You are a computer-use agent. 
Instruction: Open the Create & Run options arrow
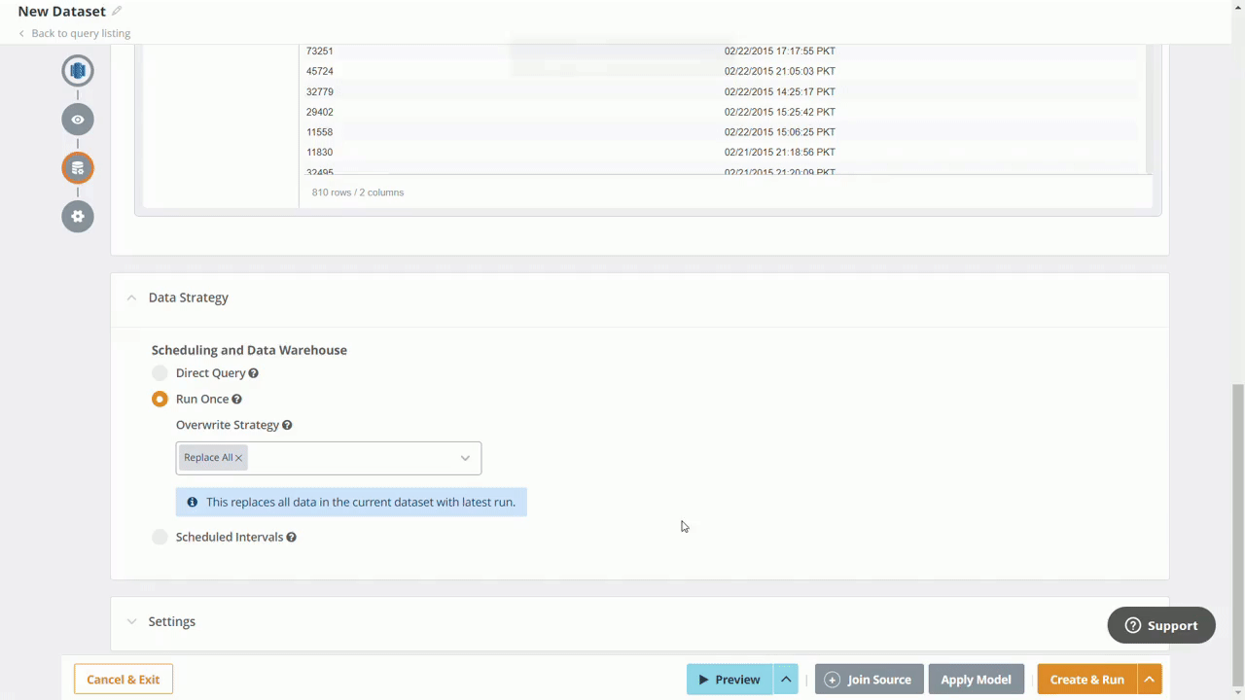(x=1149, y=680)
